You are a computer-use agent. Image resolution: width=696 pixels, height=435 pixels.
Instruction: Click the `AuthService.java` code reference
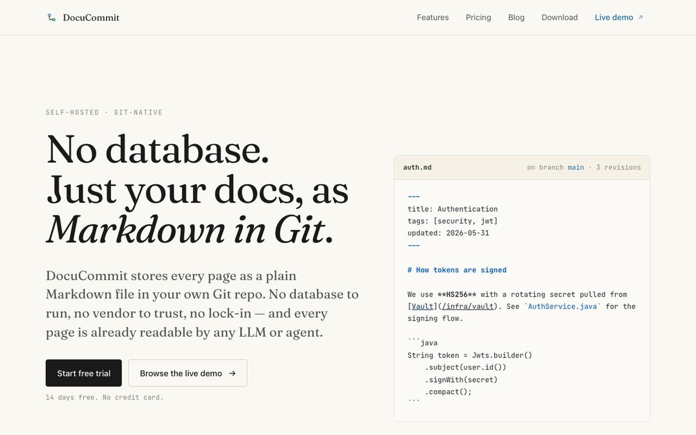(562, 306)
